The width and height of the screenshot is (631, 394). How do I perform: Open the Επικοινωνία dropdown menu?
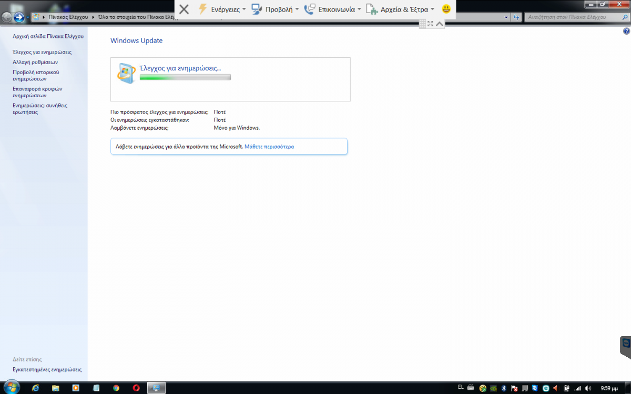tap(332, 9)
